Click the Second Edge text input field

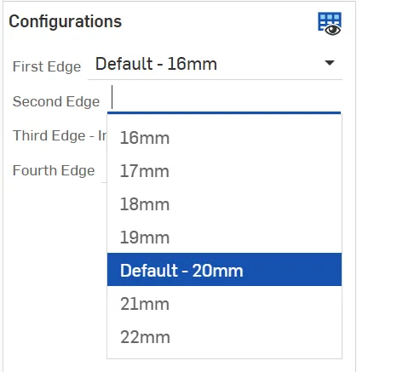[x=224, y=98]
